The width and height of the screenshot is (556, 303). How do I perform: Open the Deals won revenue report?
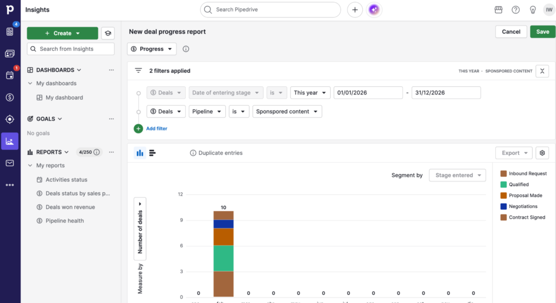point(70,207)
